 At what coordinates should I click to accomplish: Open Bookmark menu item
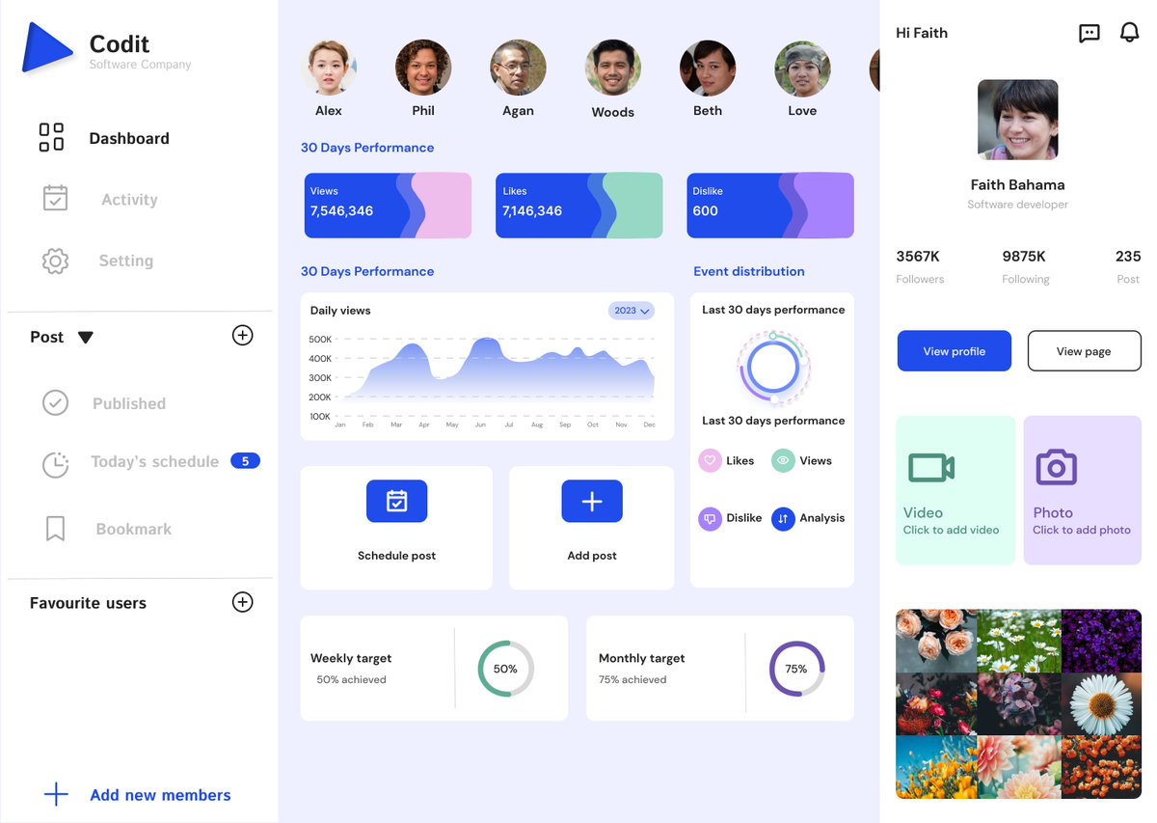coord(133,529)
